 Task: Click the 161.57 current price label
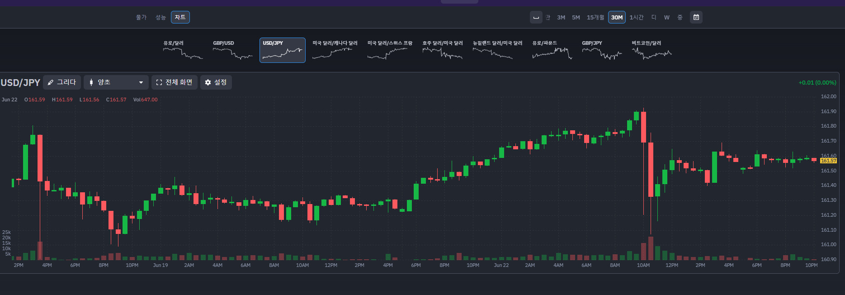pos(828,161)
